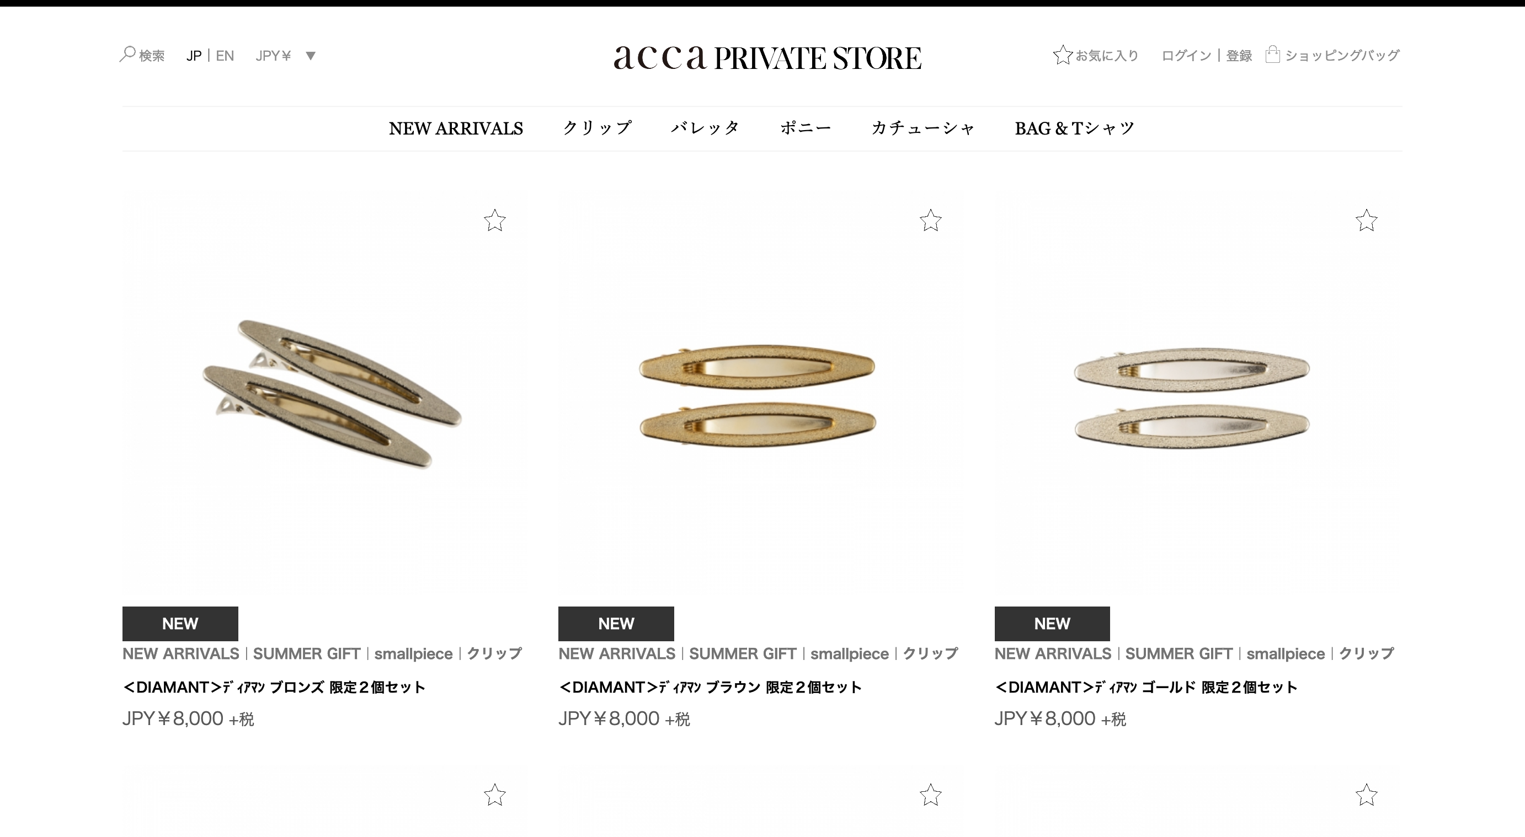Viewport: 1525px width, 837px height.
Task: Click the ログイン link
Action: point(1186,56)
